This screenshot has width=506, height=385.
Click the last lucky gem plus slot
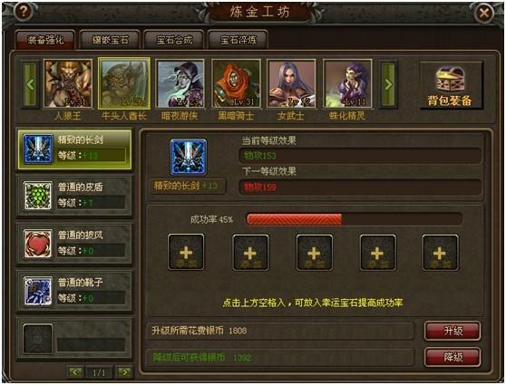[x=440, y=252]
